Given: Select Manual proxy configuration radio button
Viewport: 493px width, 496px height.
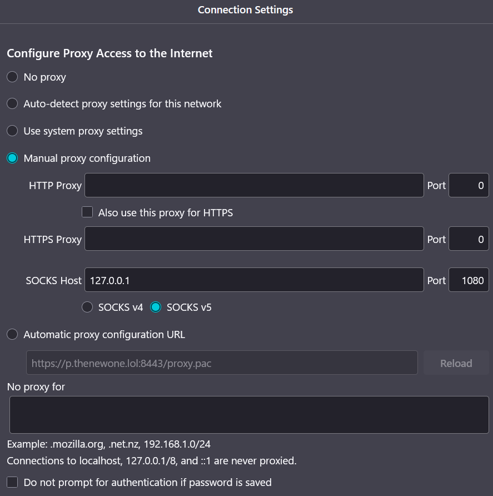Looking at the screenshot, I should pyautogui.click(x=12, y=158).
